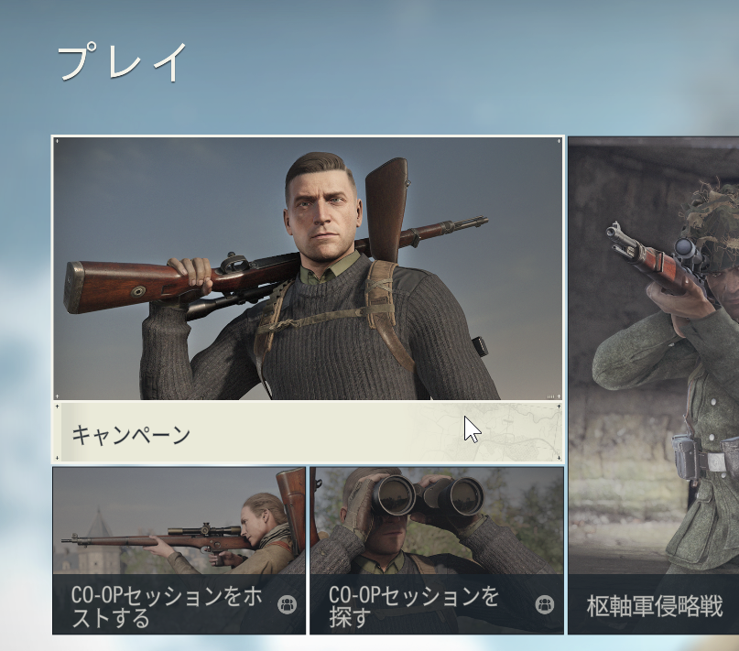Select the CO-OPセッションをホストする label

tap(167, 607)
